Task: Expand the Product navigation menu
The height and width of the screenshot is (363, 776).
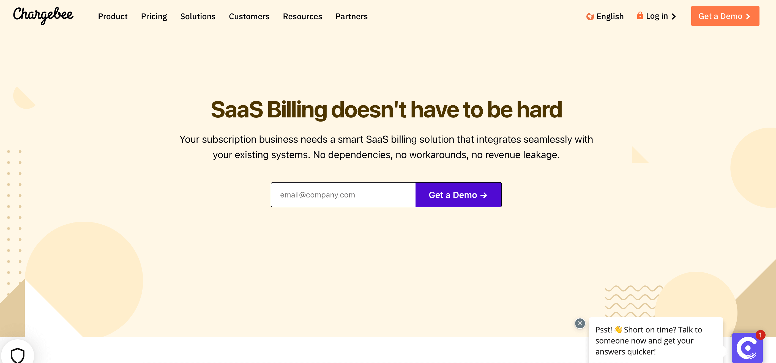Action: click(x=112, y=16)
